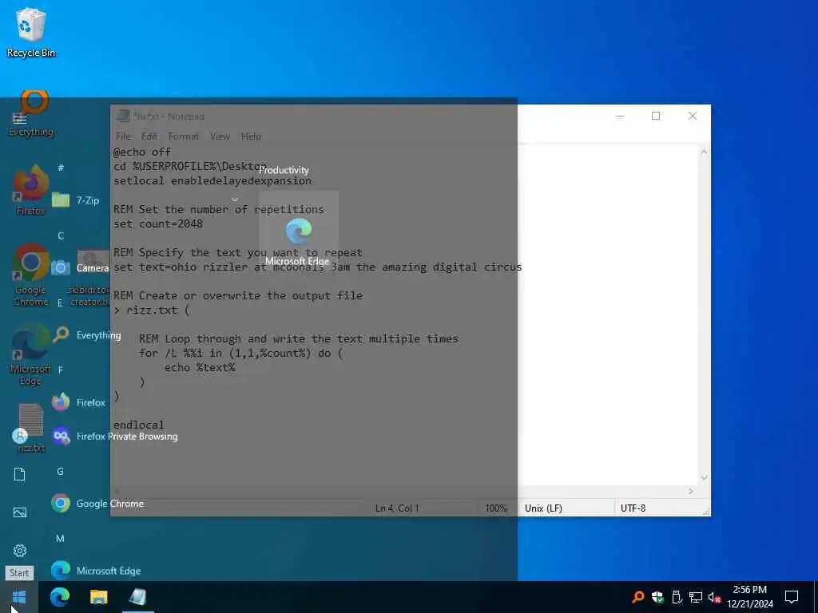The image size is (818, 613).
Task: Open Notepad Help menu
Action: click(251, 136)
